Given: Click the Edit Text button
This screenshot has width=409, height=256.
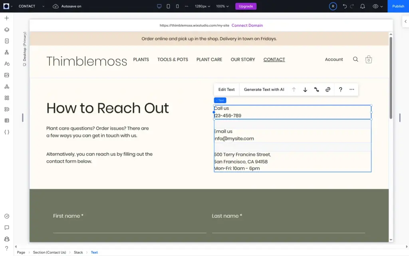Looking at the screenshot, I should pyautogui.click(x=226, y=90).
